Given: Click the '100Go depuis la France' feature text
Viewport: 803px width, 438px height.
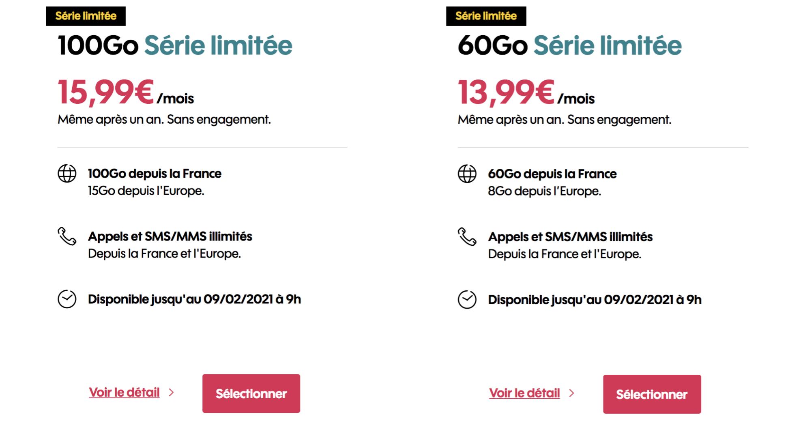Looking at the screenshot, I should (x=155, y=174).
